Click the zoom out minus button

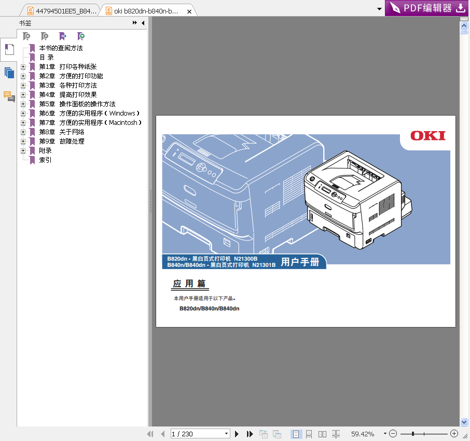pyautogui.click(x=393, y=434)
